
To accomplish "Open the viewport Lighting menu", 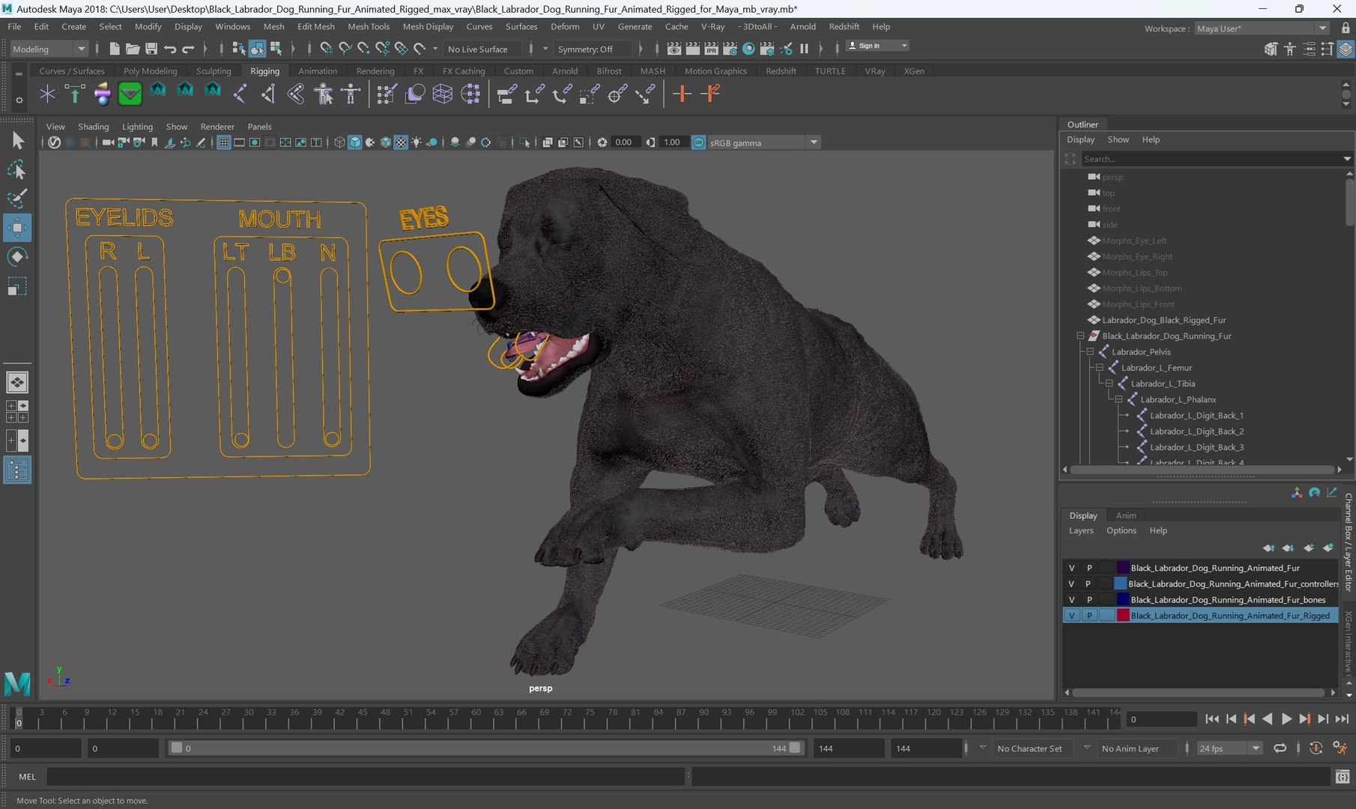I will click(137, 127).
